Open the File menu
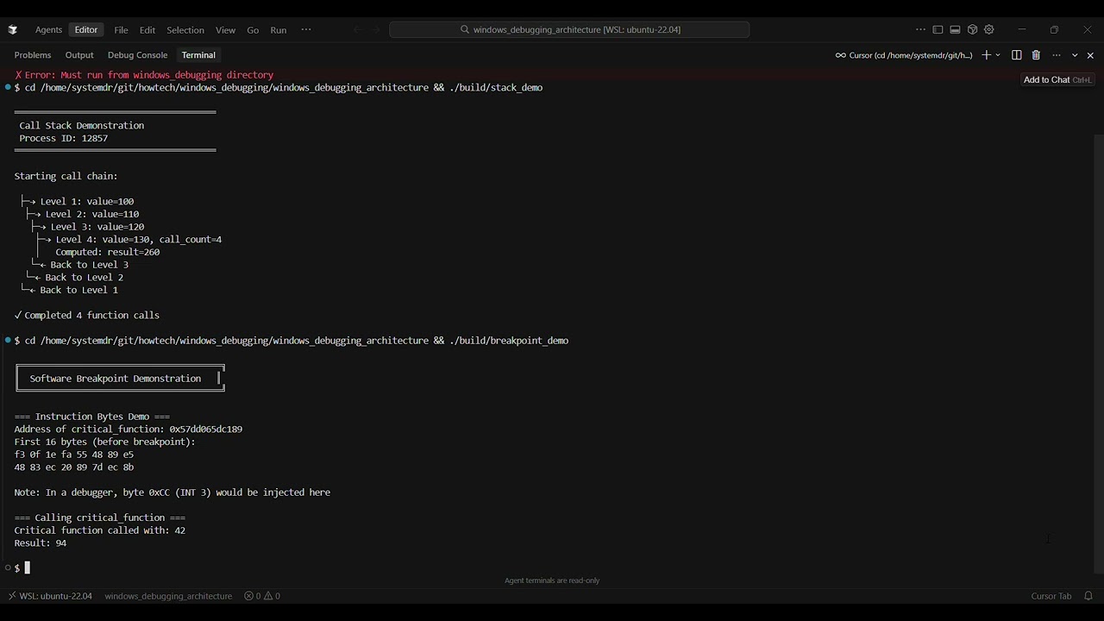Image resolution: width=1104 pixels, height=621 pixels. pos(121,30)
